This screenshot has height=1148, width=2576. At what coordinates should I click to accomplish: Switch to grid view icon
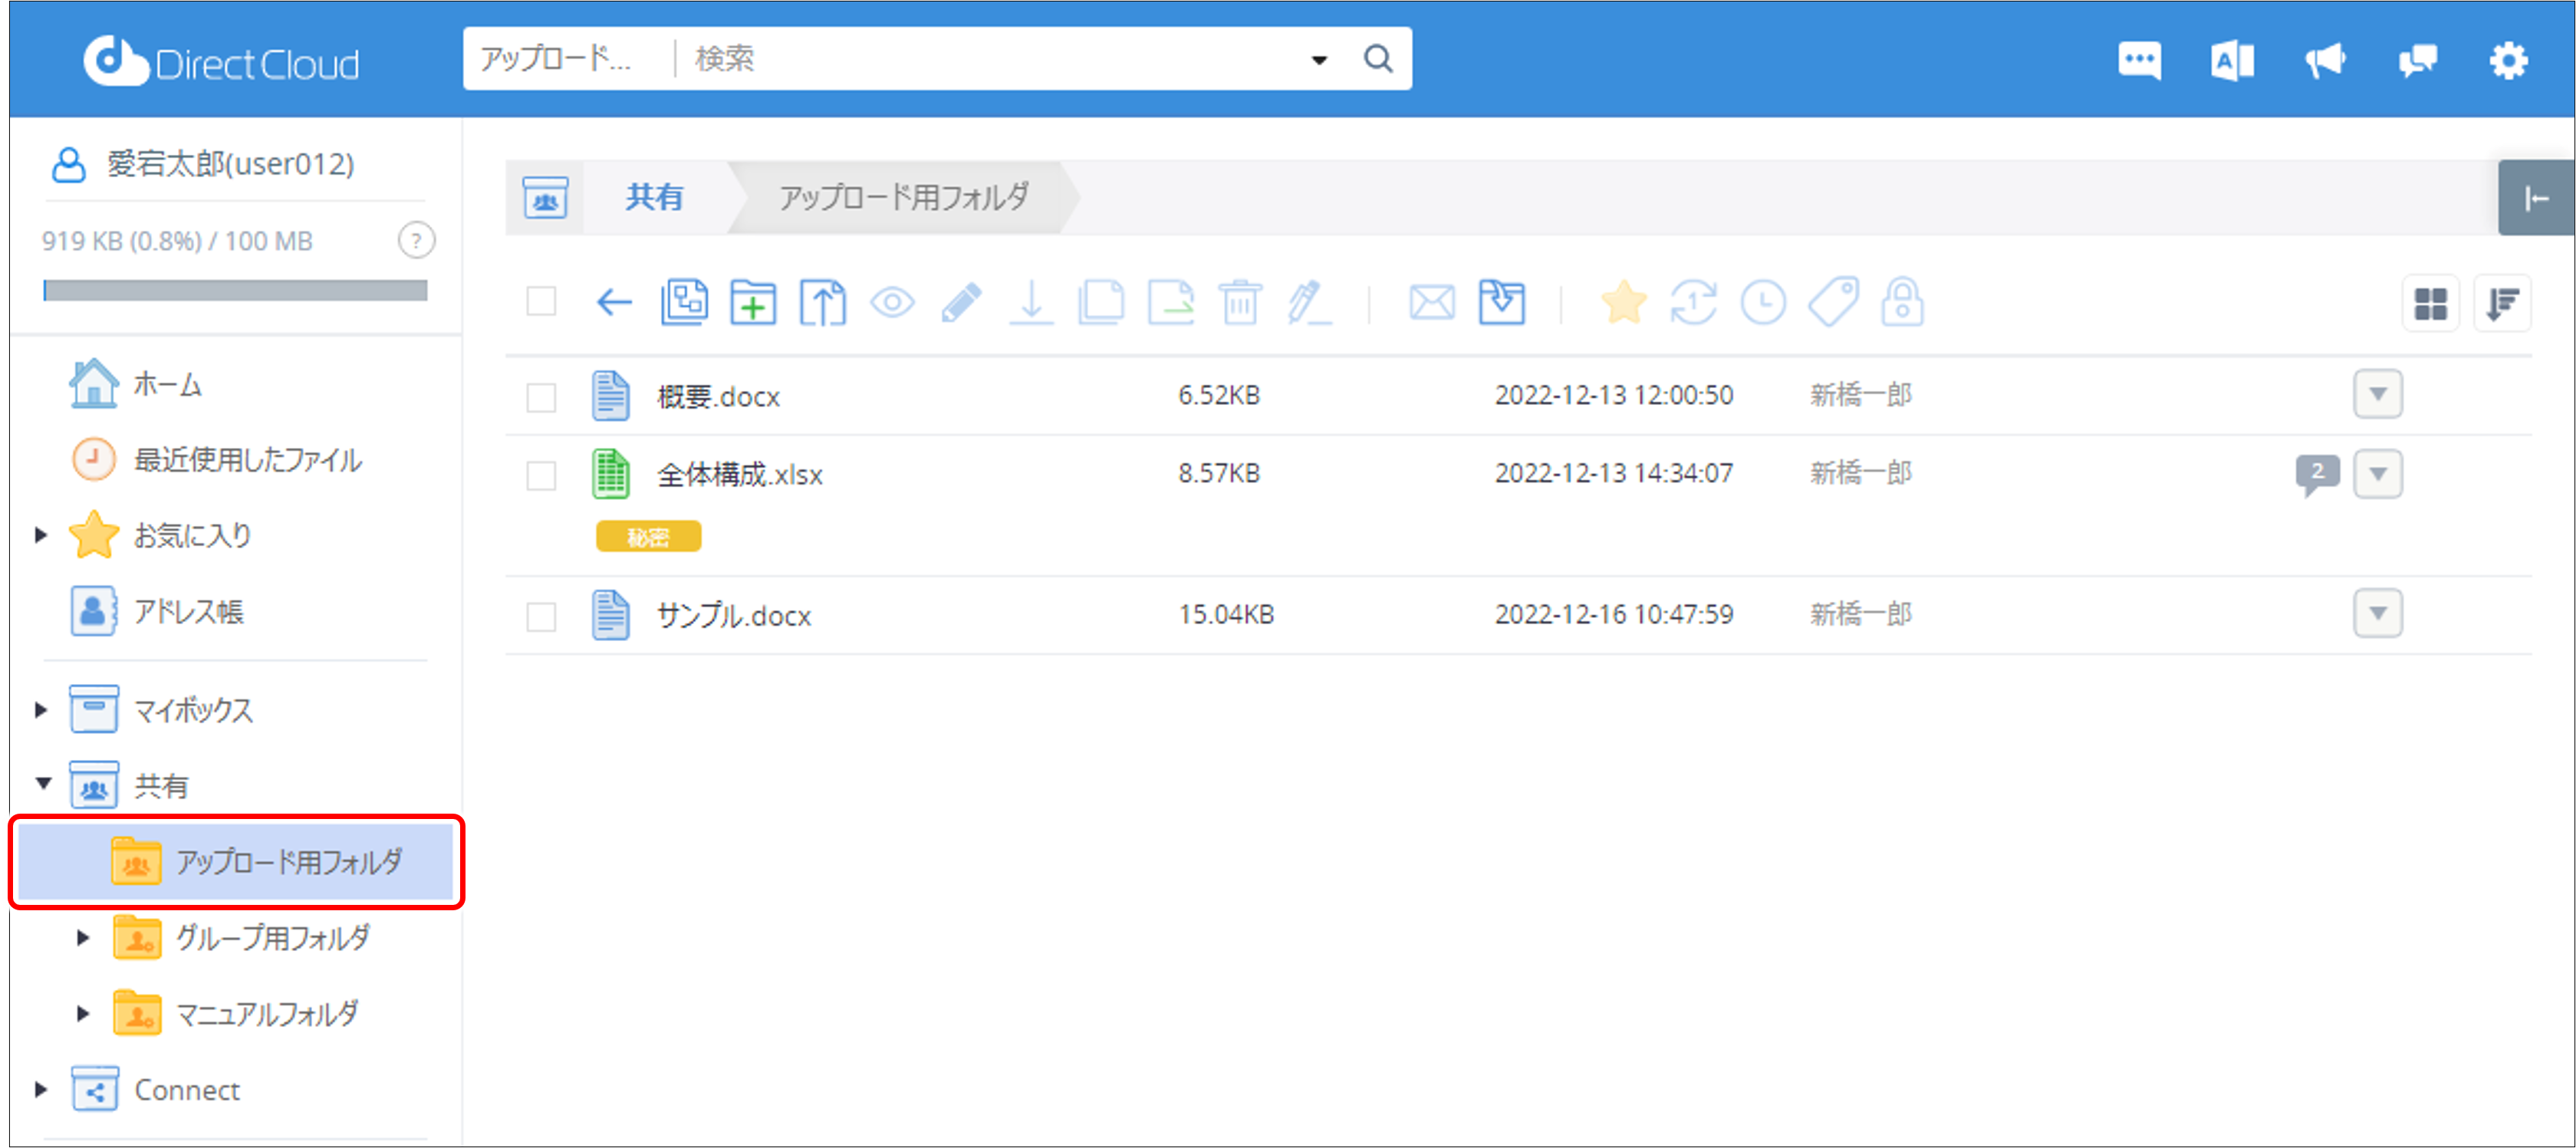click(2430, 303)
